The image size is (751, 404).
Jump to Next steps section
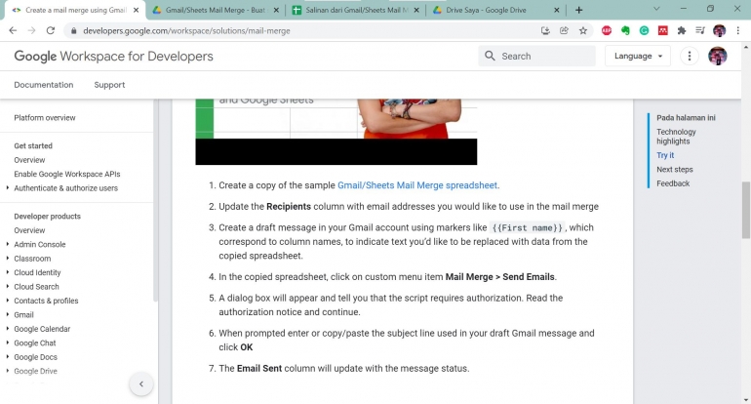pyautogui.click(x=674, y=169)
